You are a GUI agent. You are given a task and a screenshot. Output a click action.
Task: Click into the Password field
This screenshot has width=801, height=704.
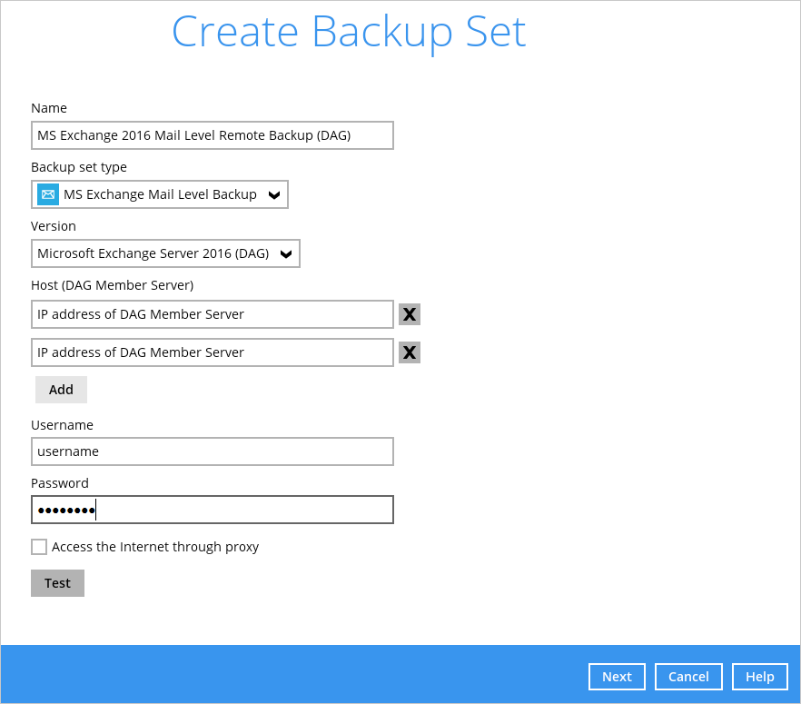(213, 510)
